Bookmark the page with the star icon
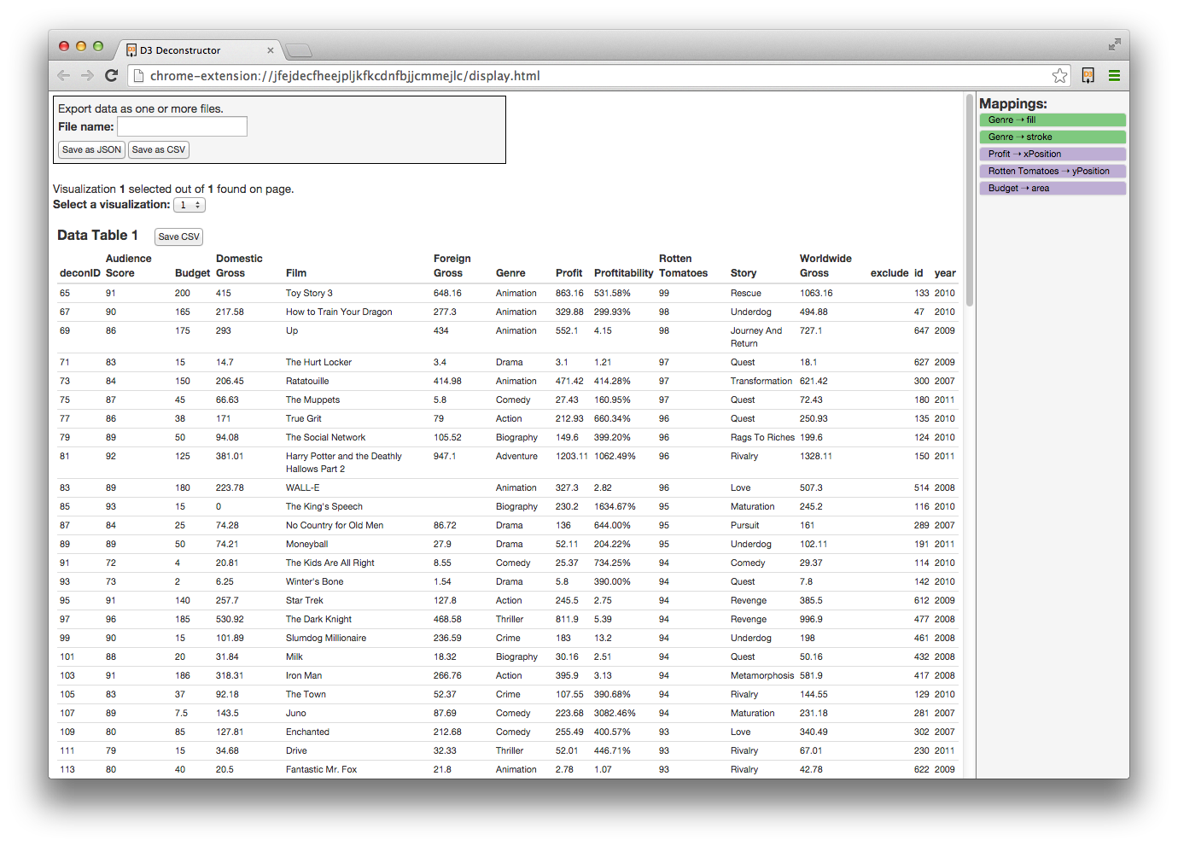Viewport: 1178px width, 846px height. [x=1059, y=76]
